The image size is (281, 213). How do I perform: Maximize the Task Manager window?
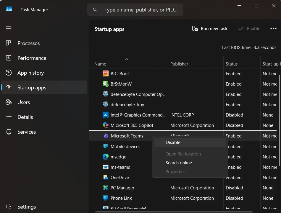[256, 6]
